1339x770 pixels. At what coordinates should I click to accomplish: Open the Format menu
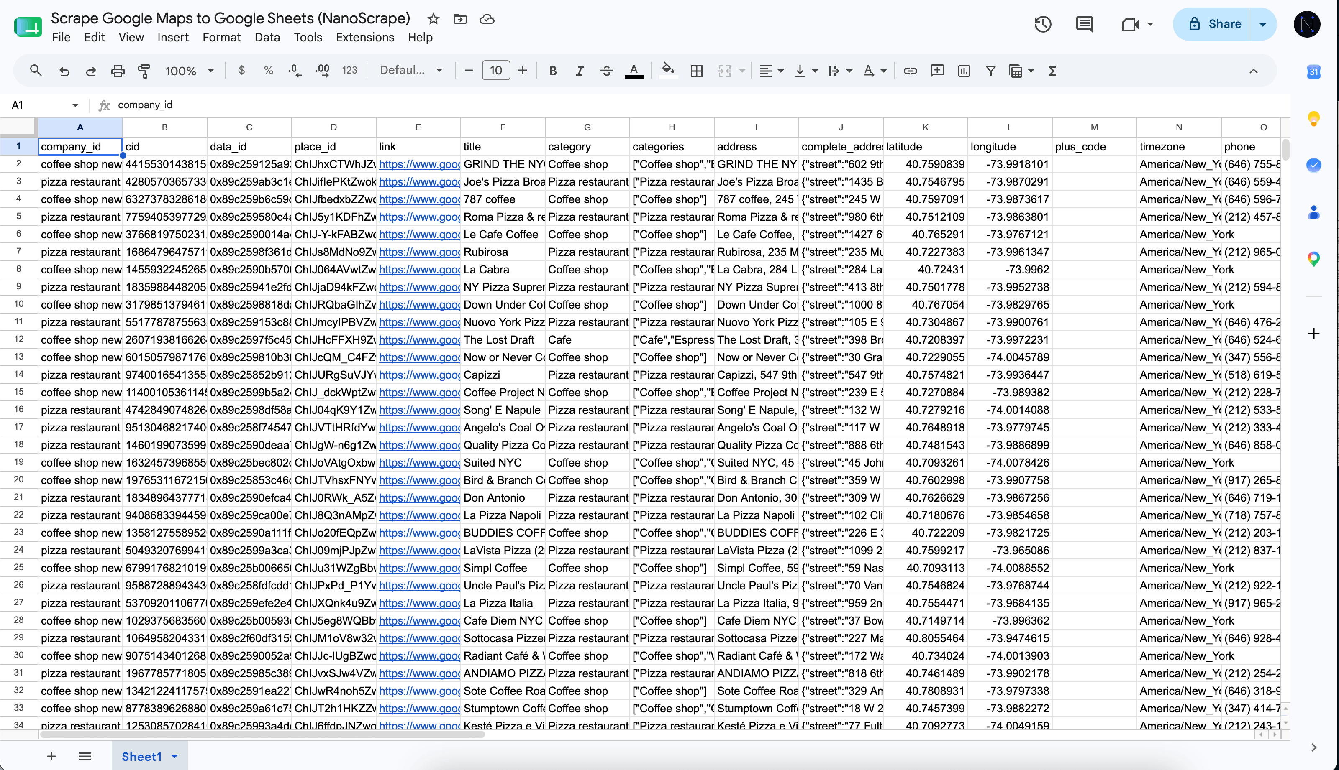pos(222,38)
